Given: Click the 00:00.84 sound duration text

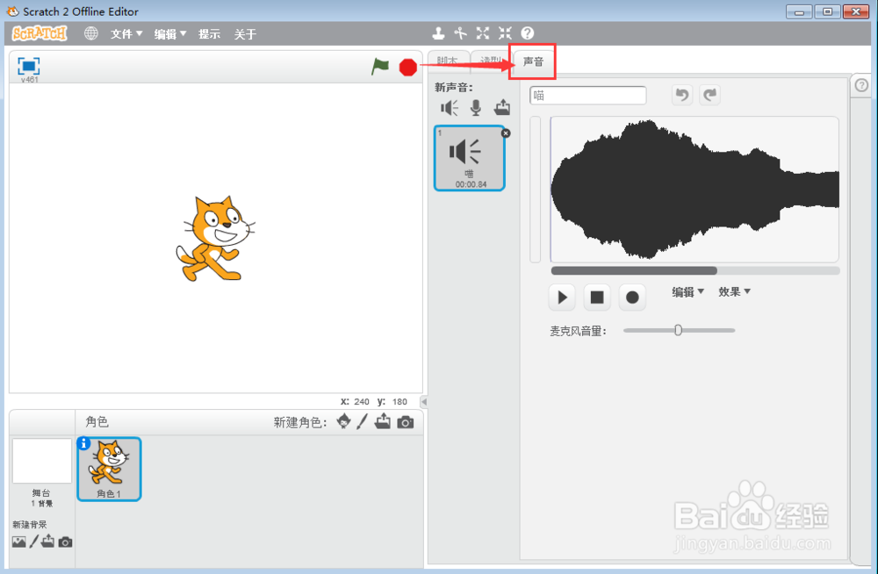Looking at the screenshot, I should point(471,184).
